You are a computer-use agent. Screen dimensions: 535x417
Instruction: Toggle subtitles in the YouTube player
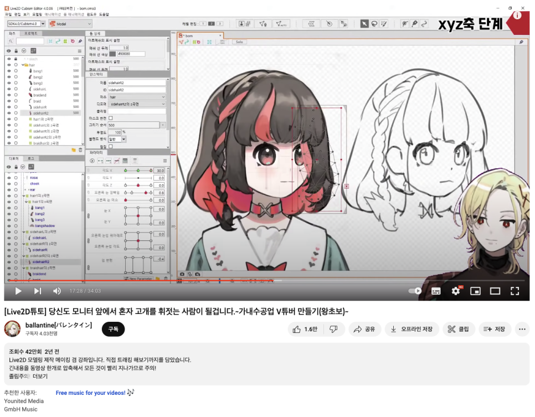tap(436, 291)
